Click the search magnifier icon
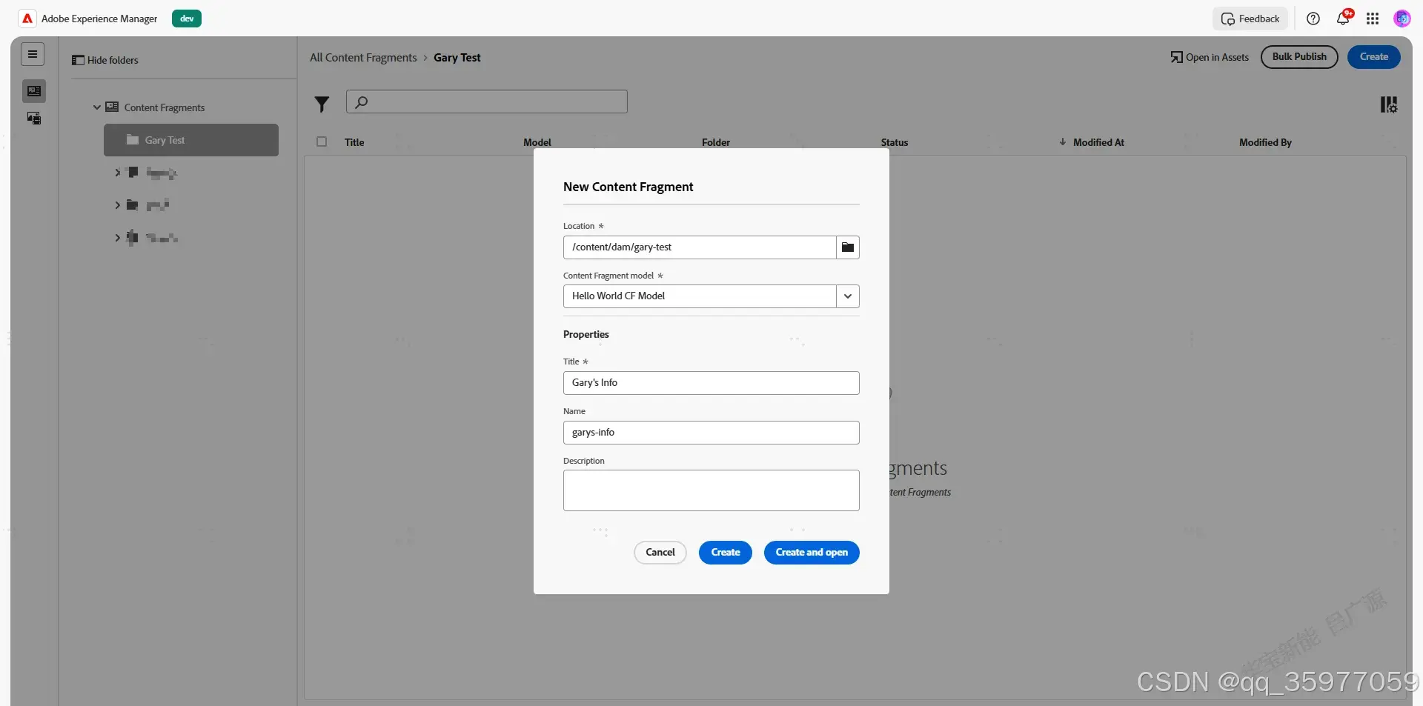1423x706 pixels. pyautogui.click(x=362, y=102)
